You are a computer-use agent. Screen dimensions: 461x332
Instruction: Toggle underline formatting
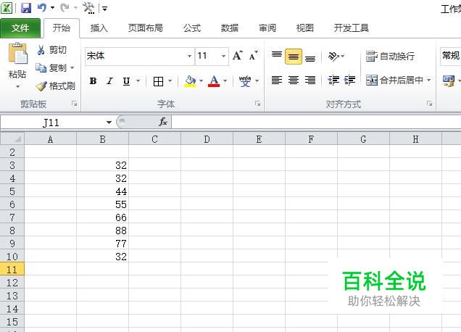(x=126, y=81)
